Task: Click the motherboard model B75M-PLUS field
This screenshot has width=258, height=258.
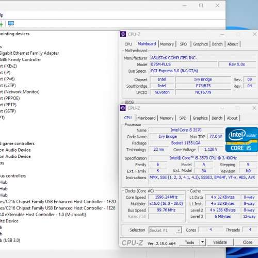Action: (183, 64)
